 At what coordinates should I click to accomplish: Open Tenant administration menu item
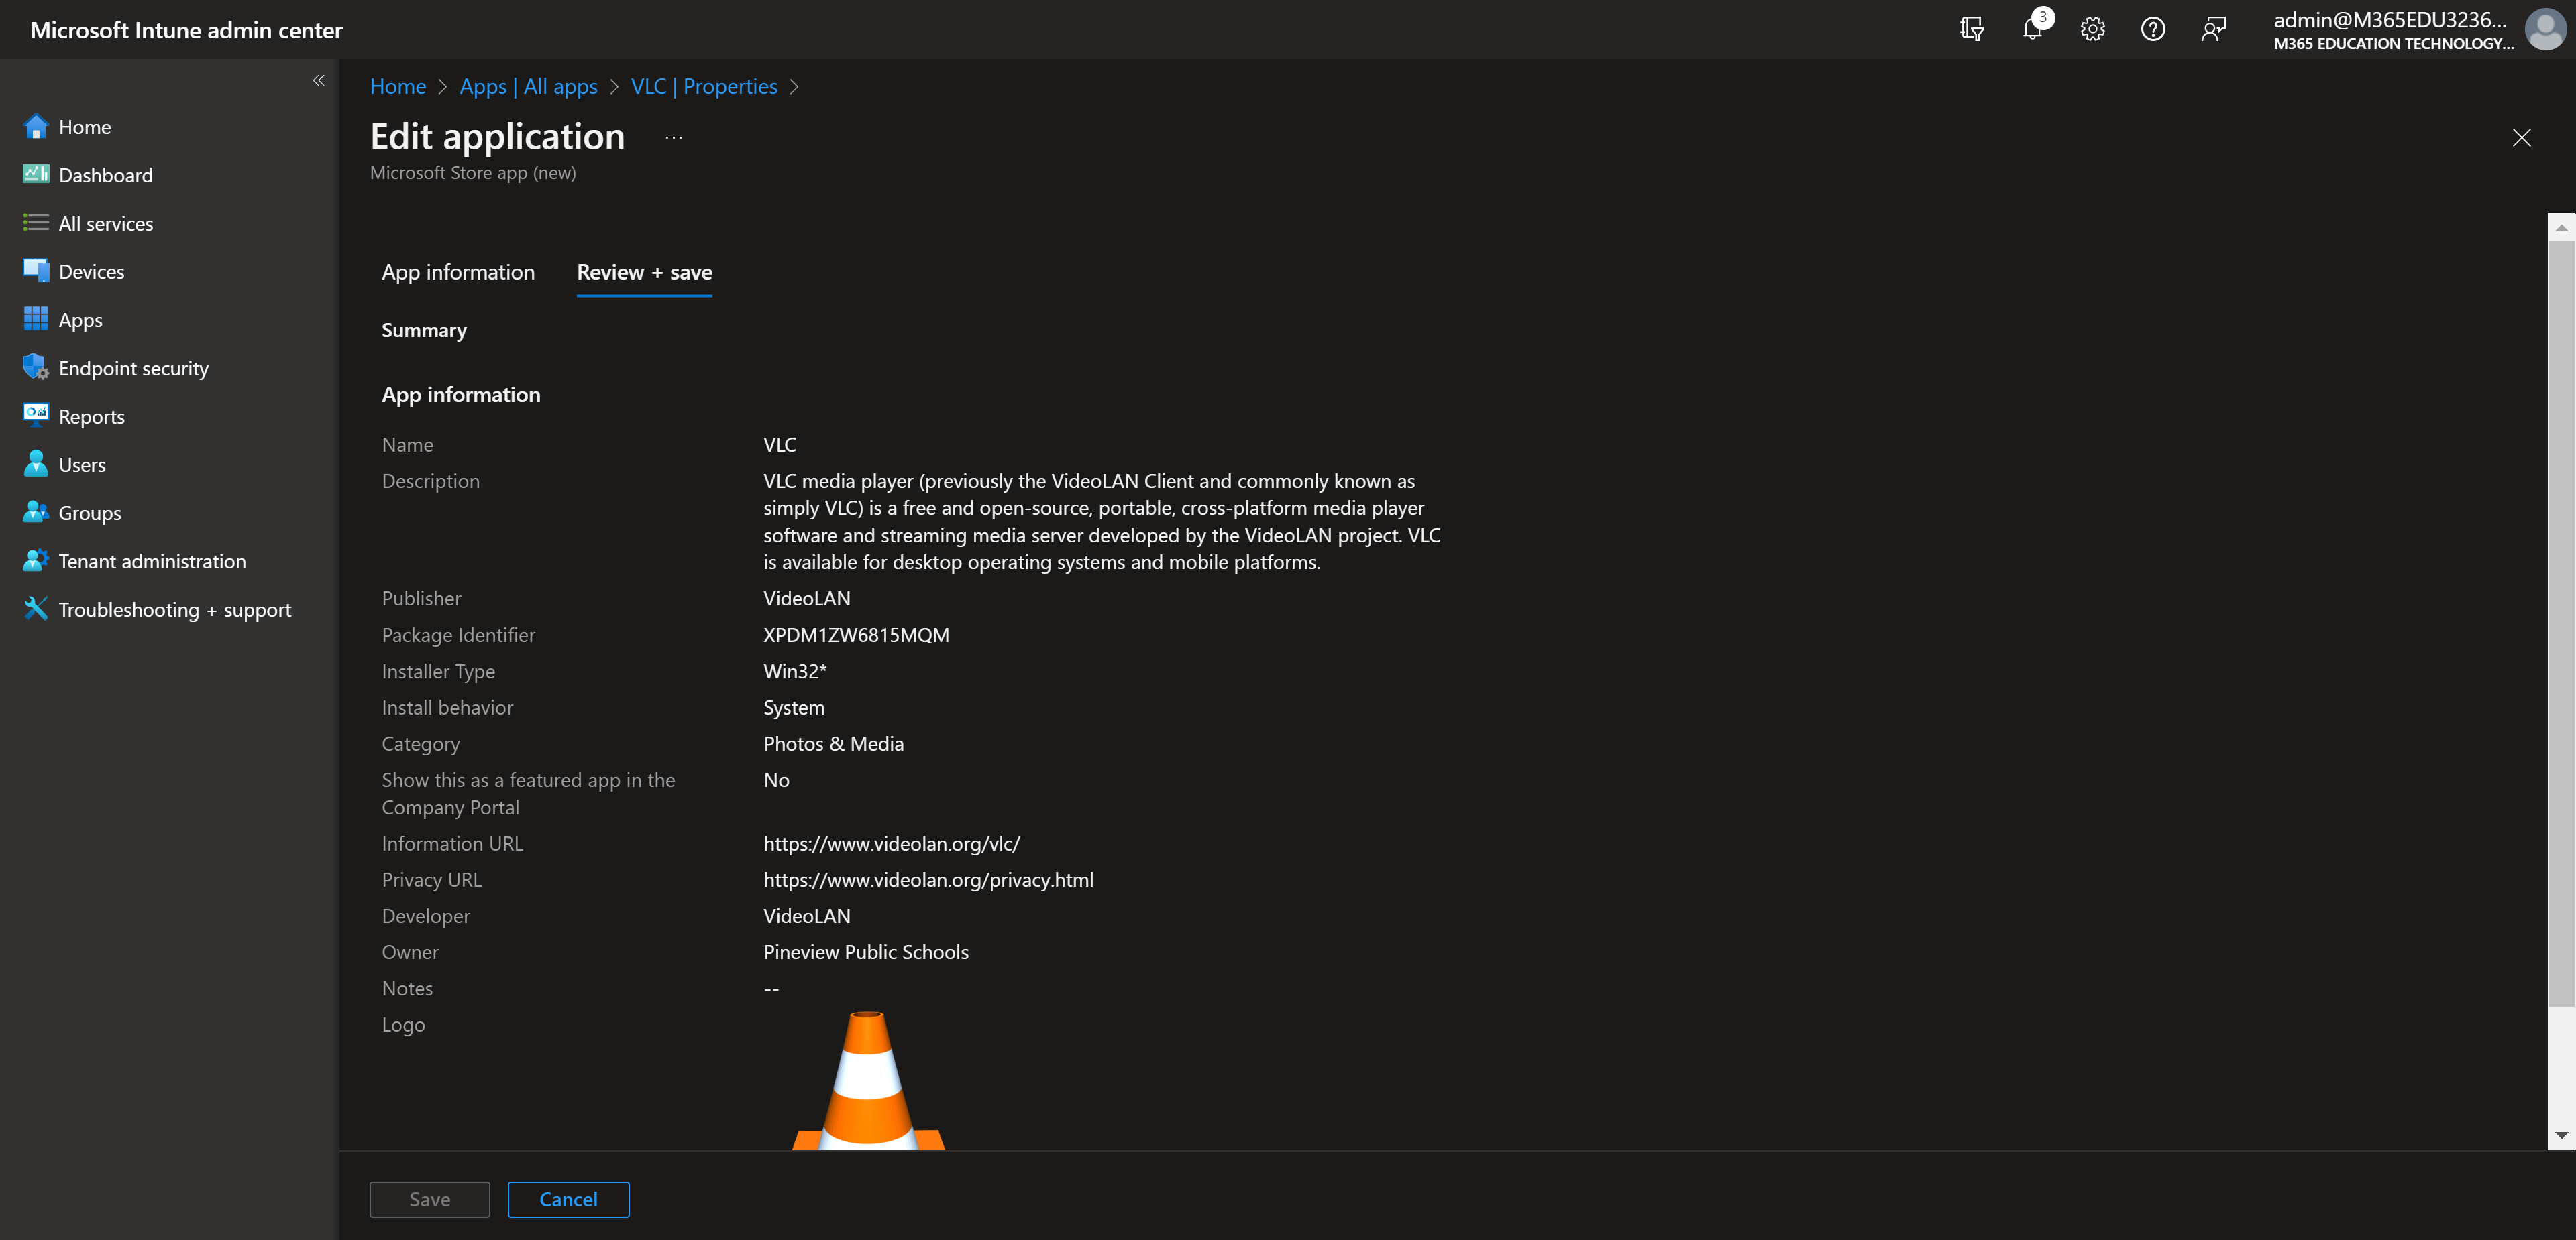click(x=152, y=560)
